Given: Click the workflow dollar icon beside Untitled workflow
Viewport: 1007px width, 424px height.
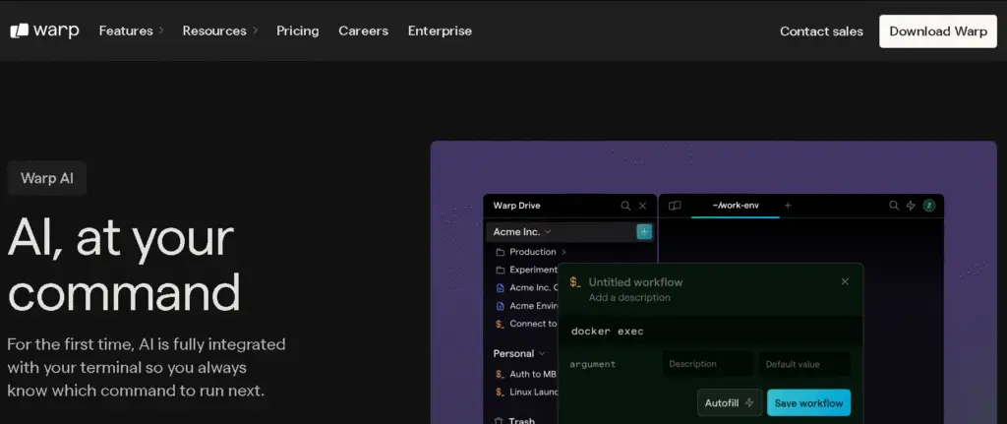Looking at the screenshot, I should click(575, 282).
